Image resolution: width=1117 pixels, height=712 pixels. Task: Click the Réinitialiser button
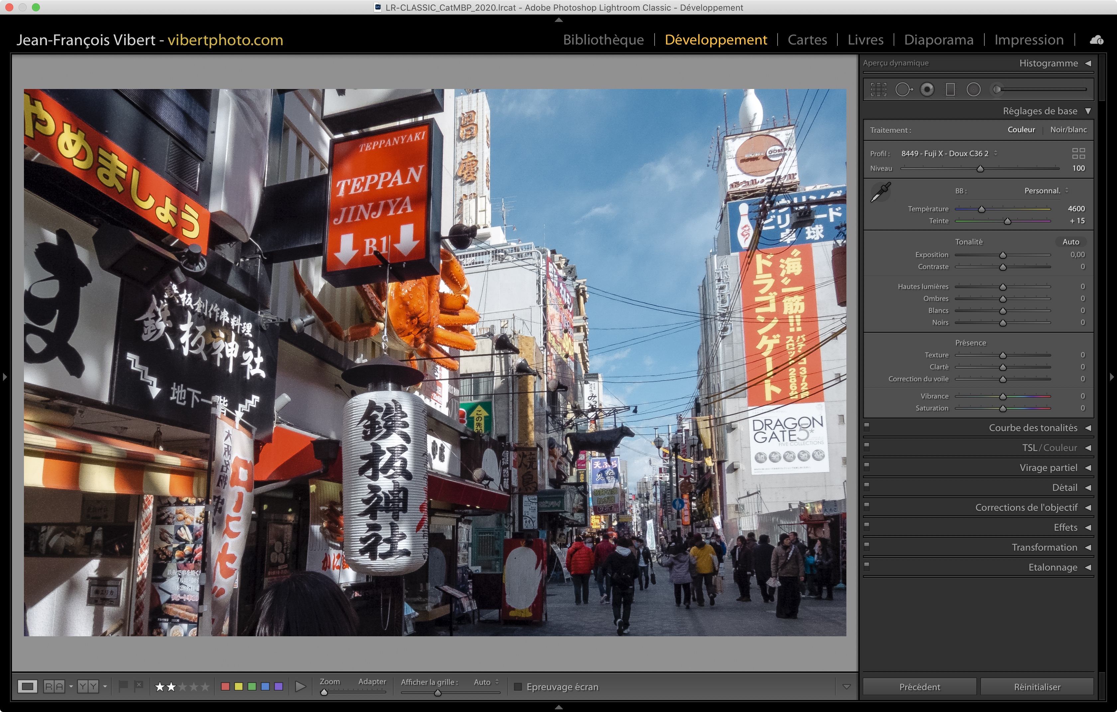1037,687
